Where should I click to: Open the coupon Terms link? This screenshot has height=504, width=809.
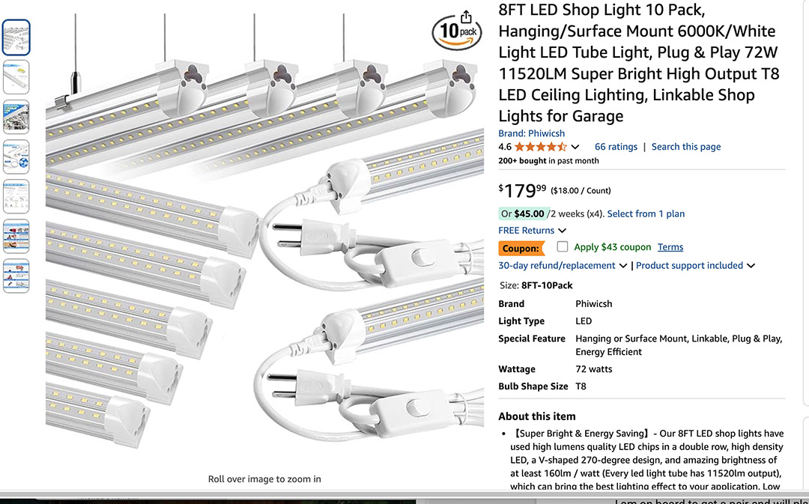point(670,247)
